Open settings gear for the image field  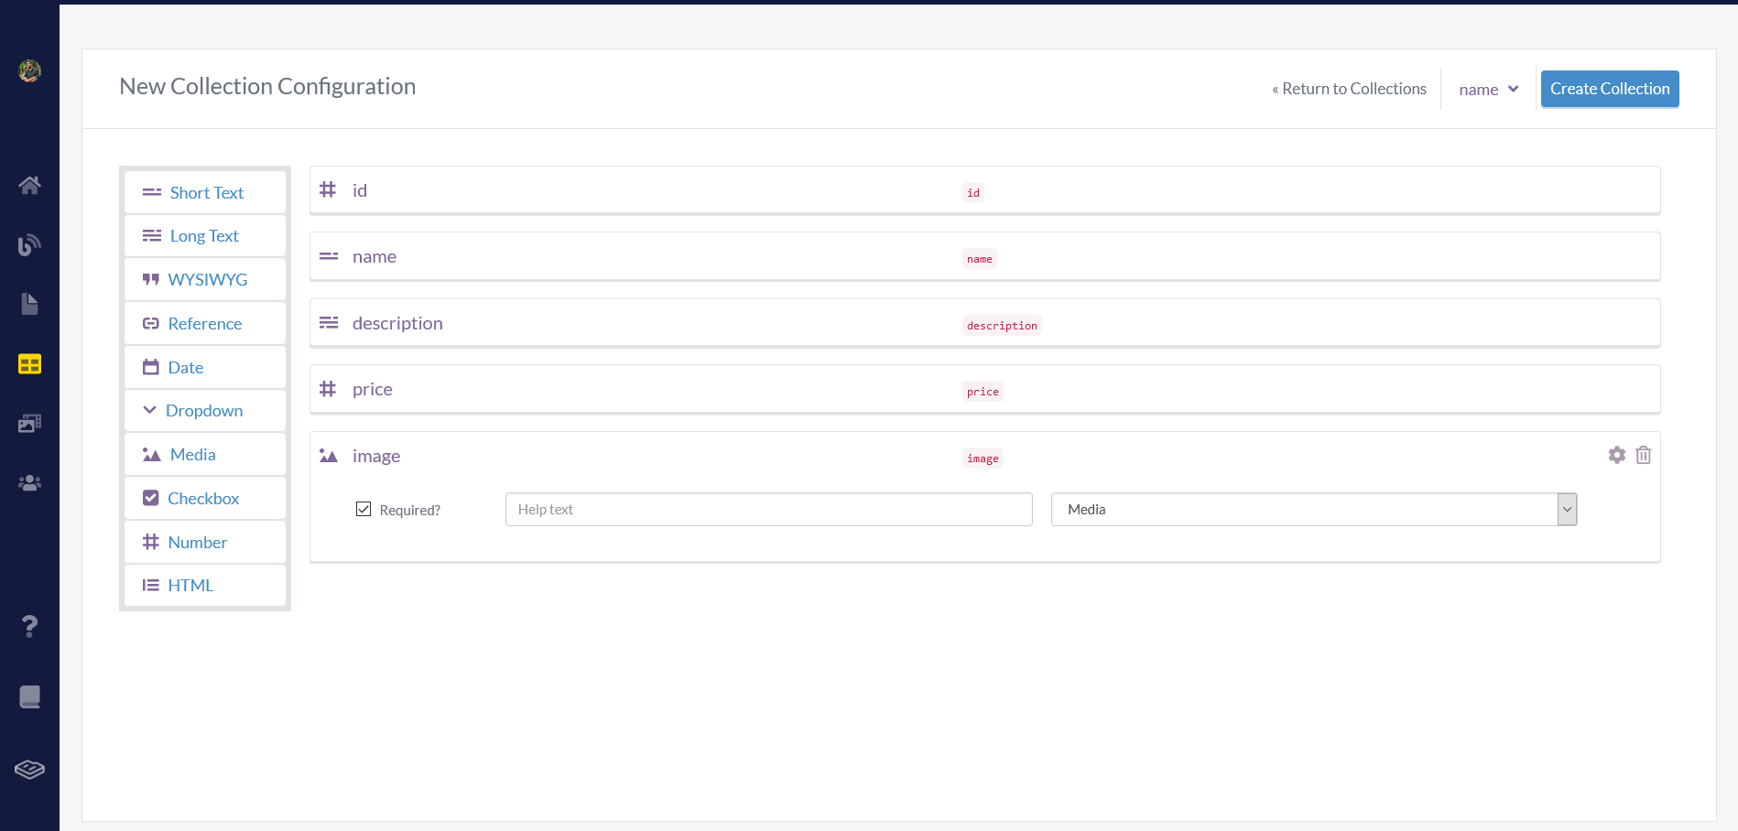pyautogui.click(x=1615, y=455)
